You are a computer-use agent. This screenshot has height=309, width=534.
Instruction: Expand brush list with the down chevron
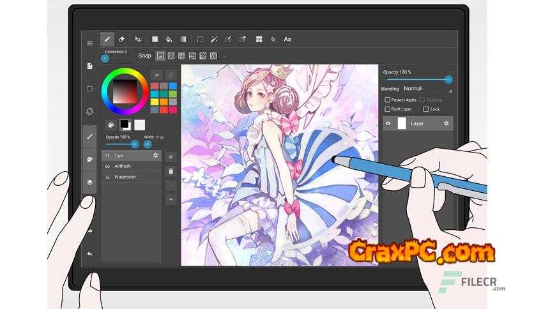(x=171, y=199)
